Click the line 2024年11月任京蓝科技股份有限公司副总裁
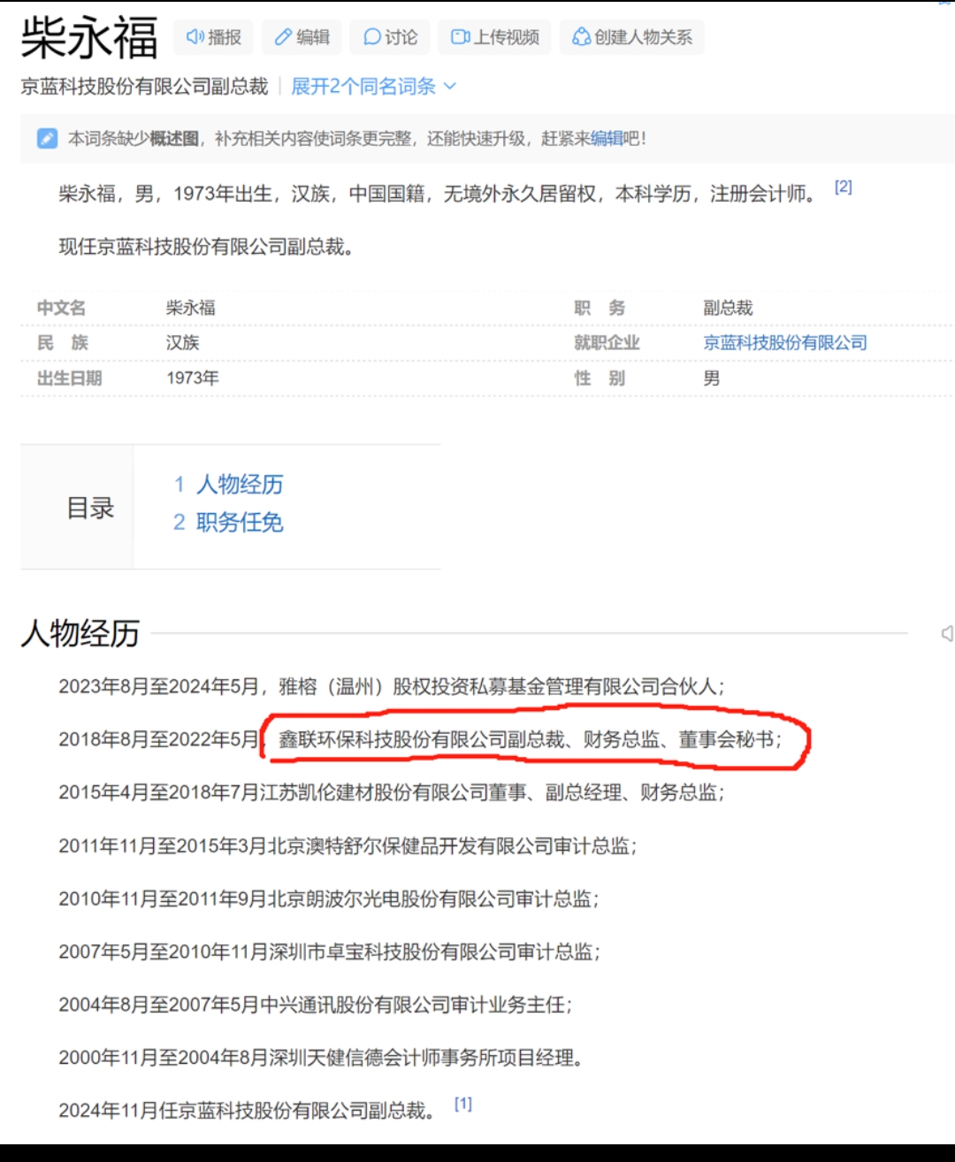955x1162 pixels. [x=248, y=1111]
